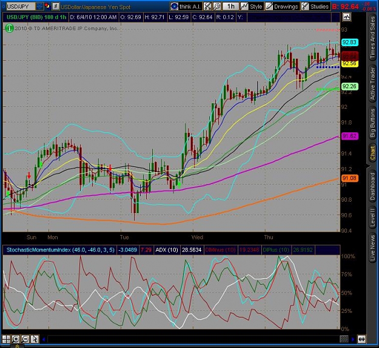The width and height of the screenshot is (379, 348).
Task: Click the green info icon on the chart
Action: [x=9, y=29]
